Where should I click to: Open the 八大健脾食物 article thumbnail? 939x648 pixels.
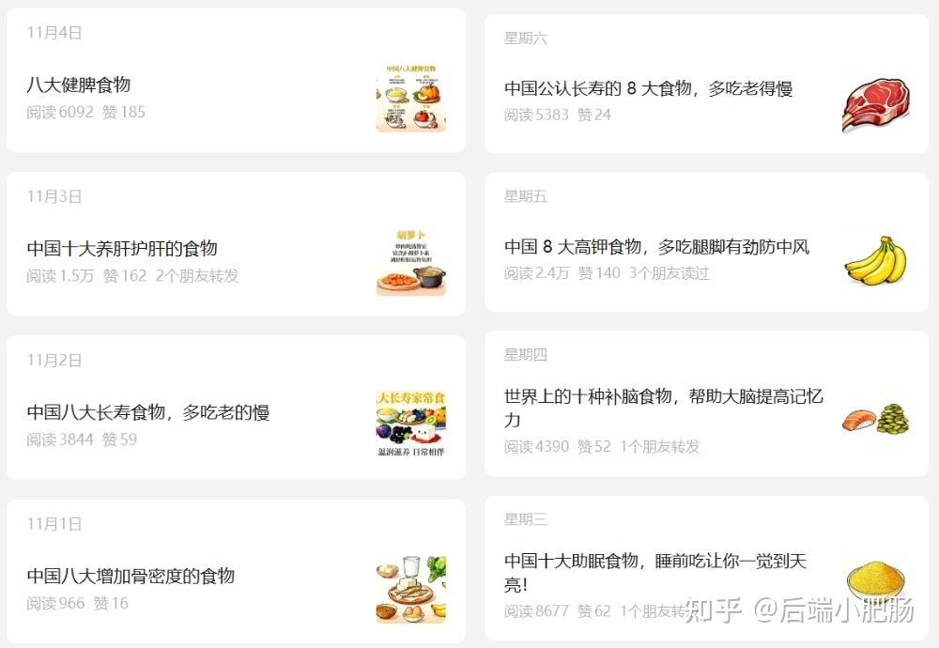411,97
